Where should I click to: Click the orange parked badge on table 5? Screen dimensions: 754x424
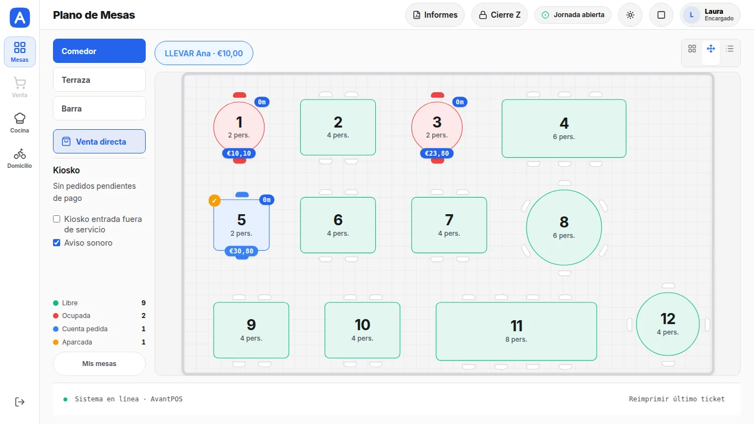215,200
